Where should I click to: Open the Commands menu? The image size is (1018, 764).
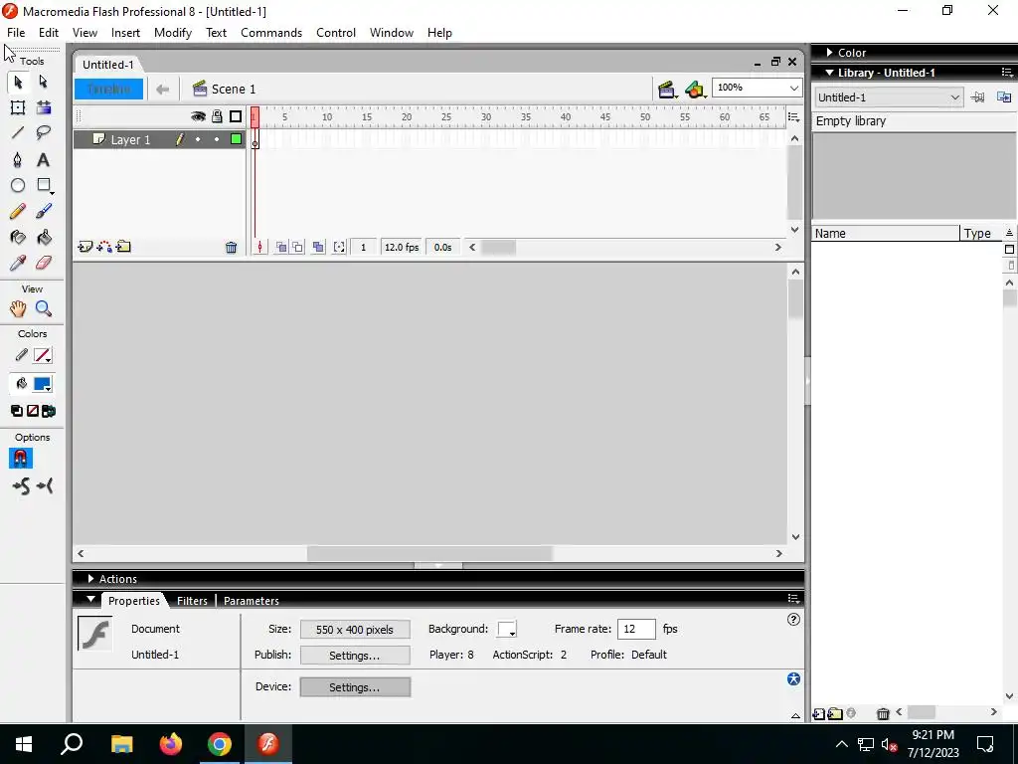271,33
